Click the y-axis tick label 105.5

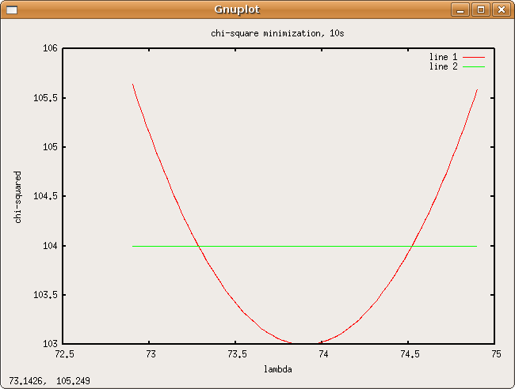point(46,98)
